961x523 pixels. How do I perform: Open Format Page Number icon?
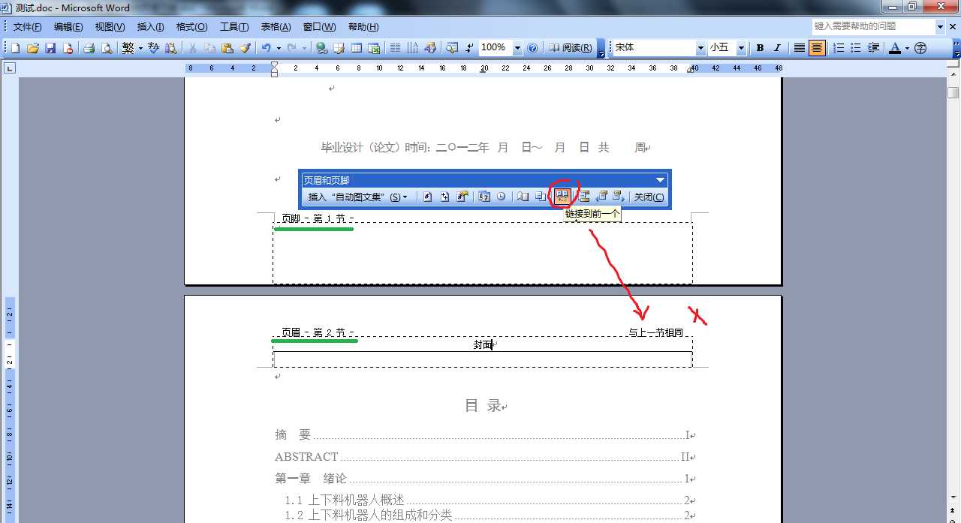pos(463,197)
